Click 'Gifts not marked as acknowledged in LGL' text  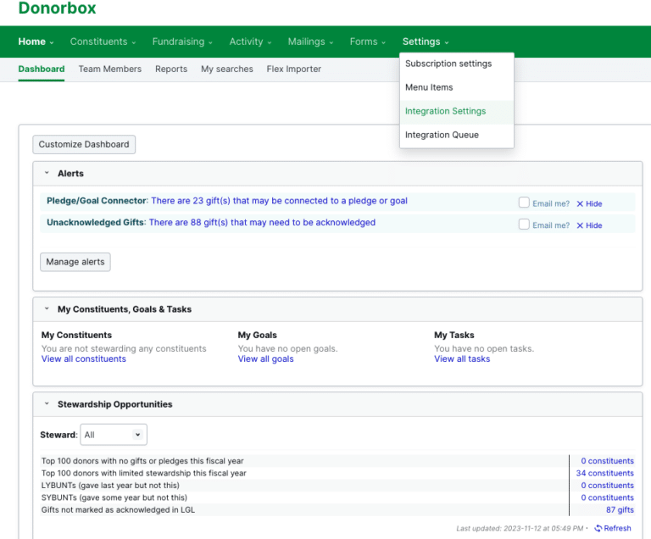pyautogui.click(x=118, y=509)
